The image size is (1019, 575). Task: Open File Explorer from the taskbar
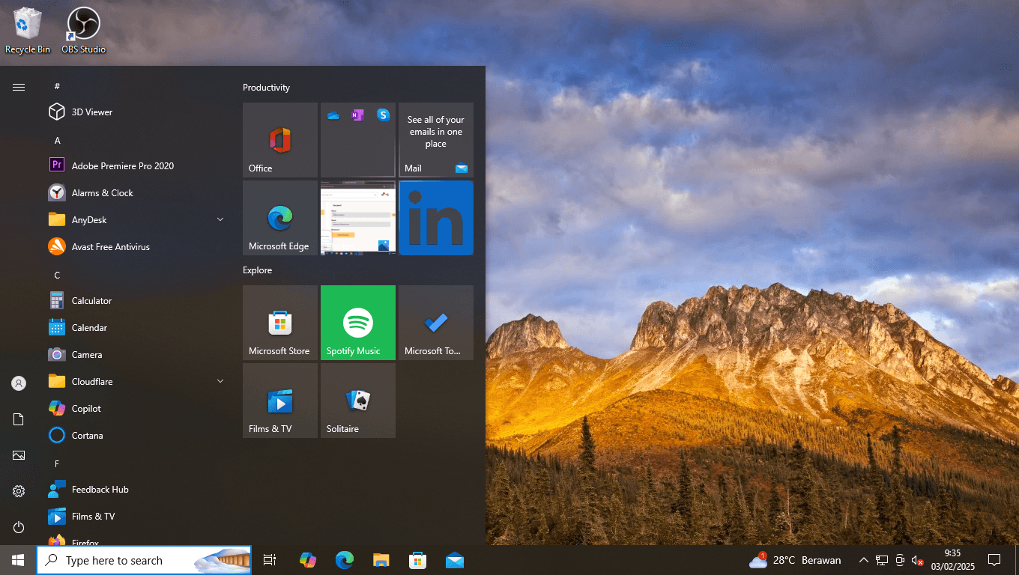381,560
